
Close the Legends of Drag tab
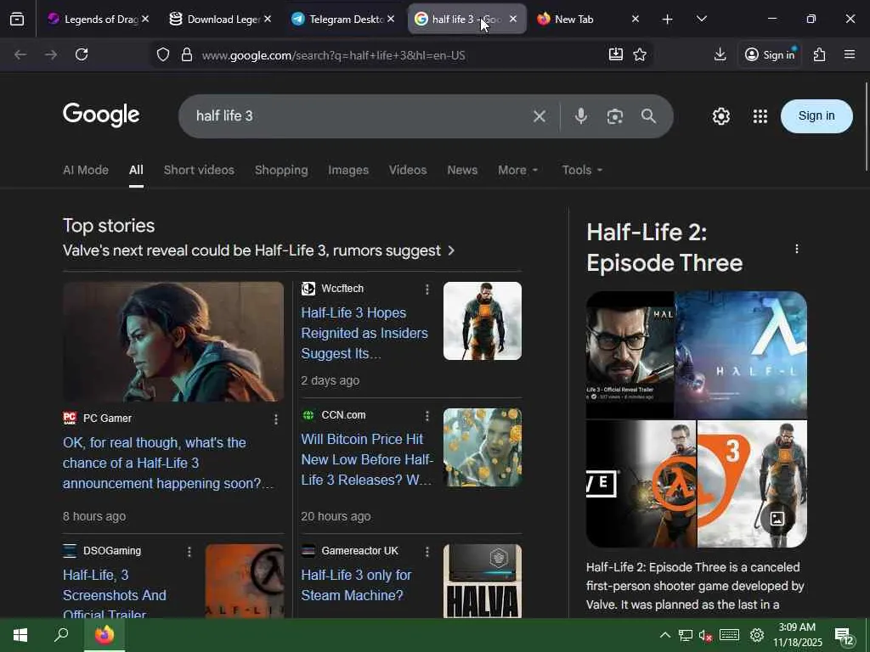[144, 19]
